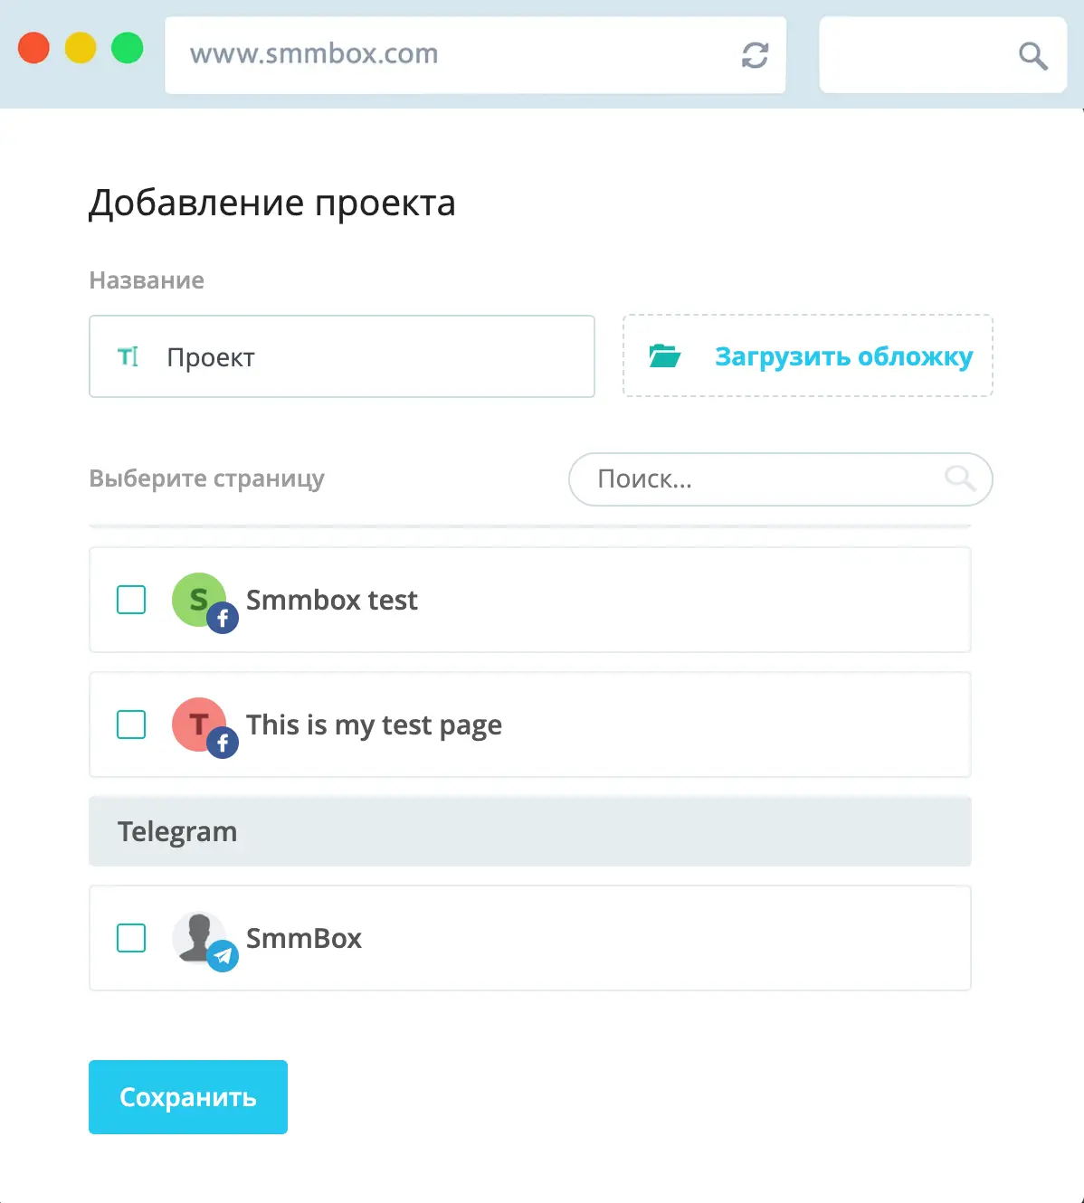1084x1203 pixels.
Task: Click the browser reload icon
Action: pos(755,55)
